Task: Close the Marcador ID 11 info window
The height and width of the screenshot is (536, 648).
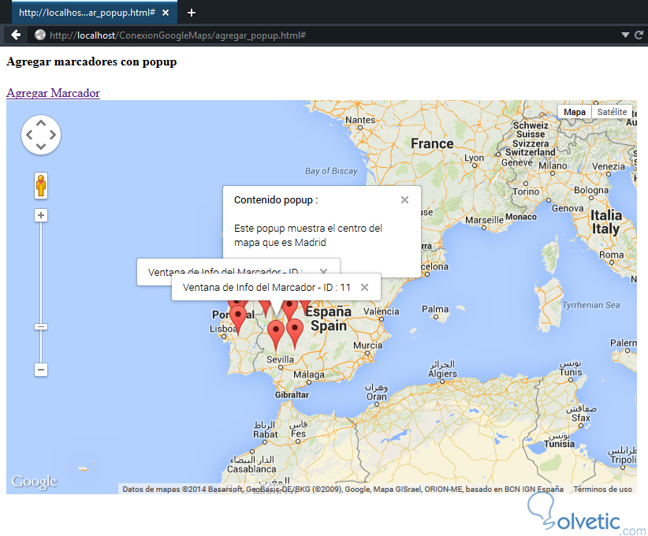Action: click(364, 287)
